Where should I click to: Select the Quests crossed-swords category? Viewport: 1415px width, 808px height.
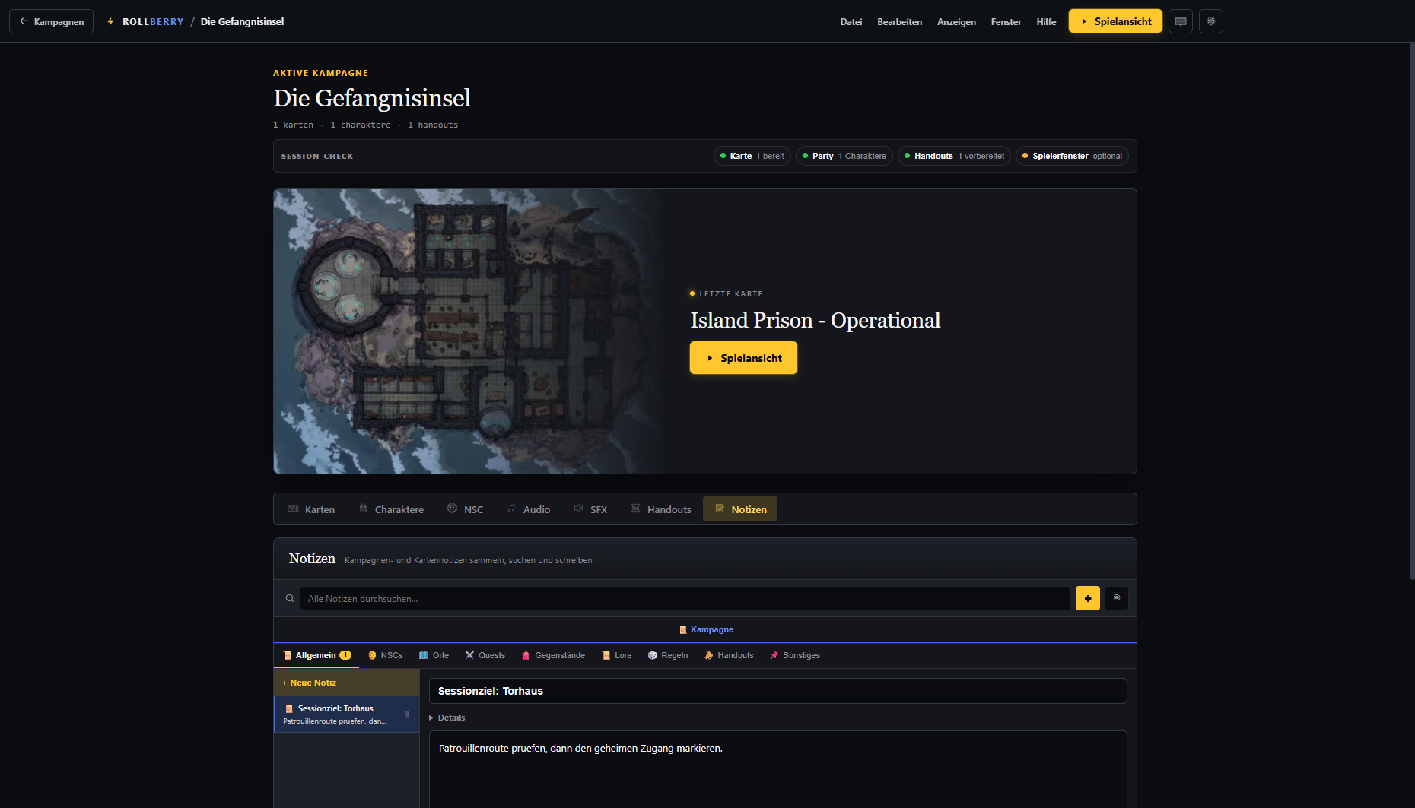[485, 655]
